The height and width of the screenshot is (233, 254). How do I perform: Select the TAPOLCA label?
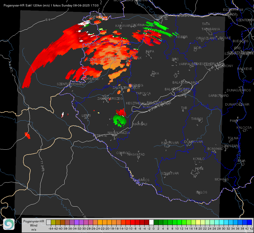pyautogui.click(x=143, y=93)
